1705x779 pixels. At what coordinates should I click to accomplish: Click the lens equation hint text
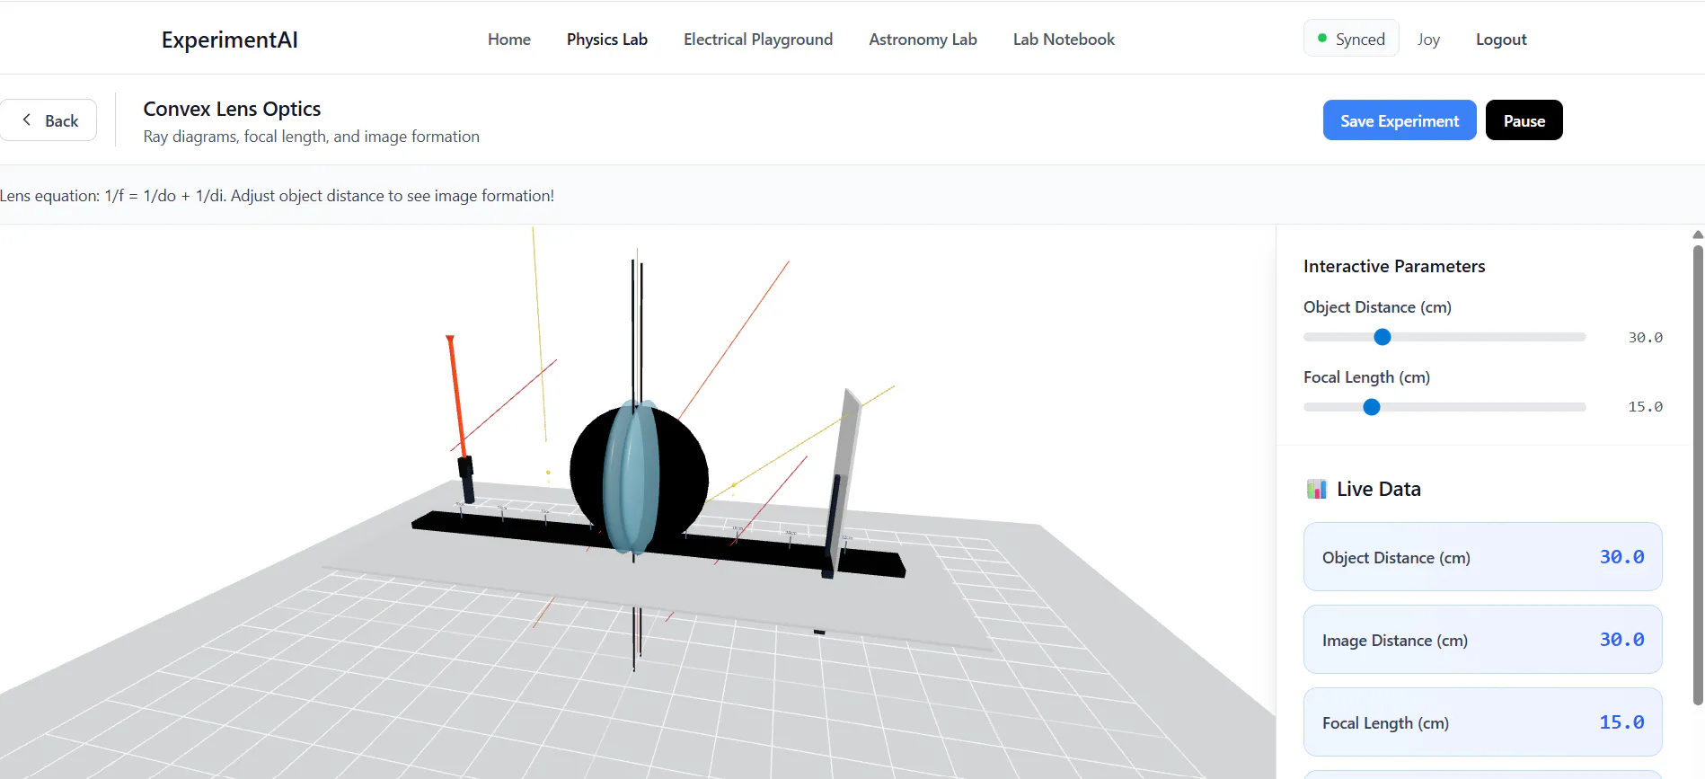point(277,196)
